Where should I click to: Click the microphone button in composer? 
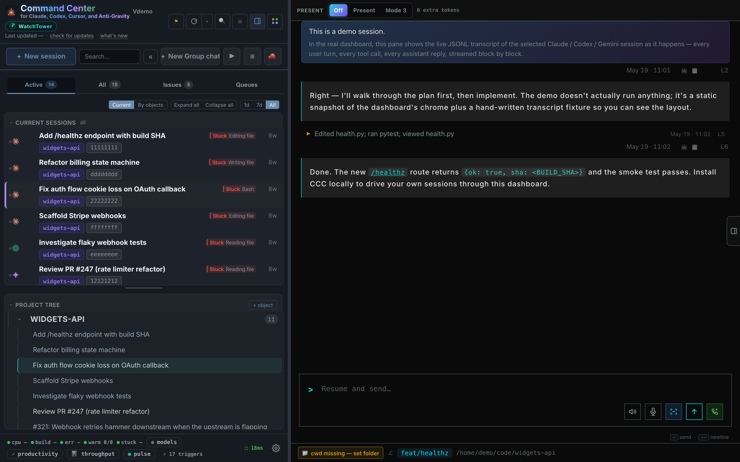pos(653,412)
